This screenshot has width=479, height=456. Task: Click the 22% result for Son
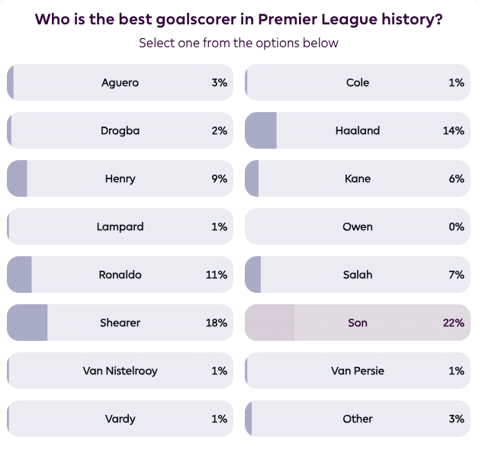coord(453,323)
